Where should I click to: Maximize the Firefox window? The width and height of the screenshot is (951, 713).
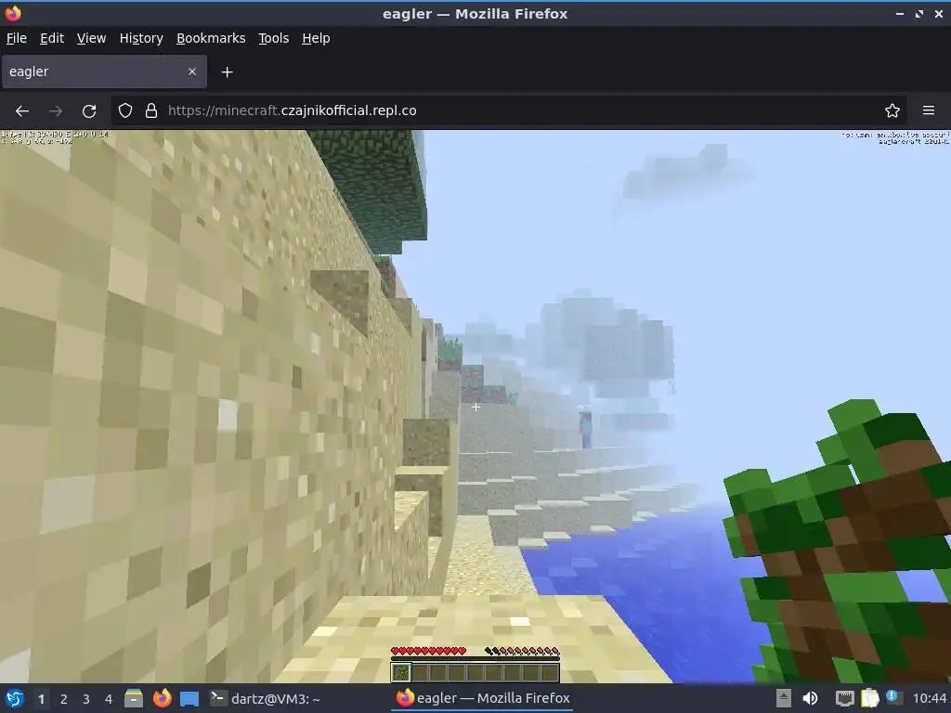pos(919,13)
